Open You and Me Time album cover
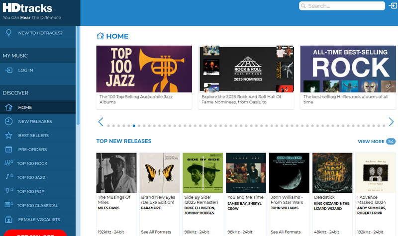Viewport: 398px width, 236px height. [x=246, y=172]
